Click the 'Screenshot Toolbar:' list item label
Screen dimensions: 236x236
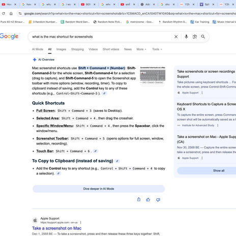52,138
